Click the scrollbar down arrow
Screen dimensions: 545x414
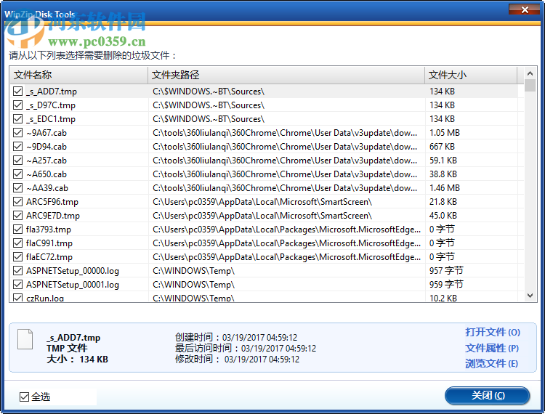(530, 296)
